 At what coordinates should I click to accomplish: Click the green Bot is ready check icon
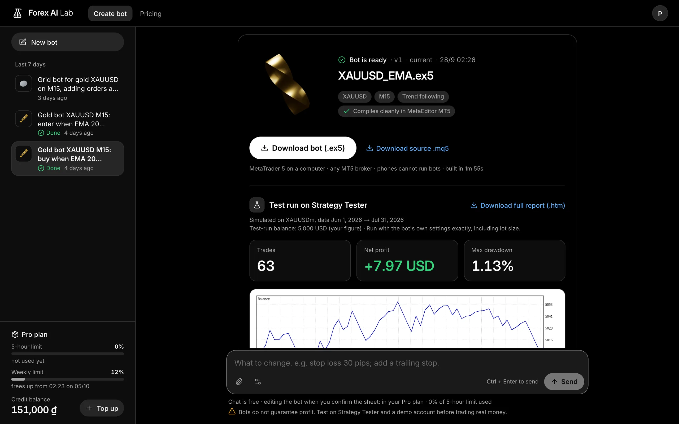342,60
